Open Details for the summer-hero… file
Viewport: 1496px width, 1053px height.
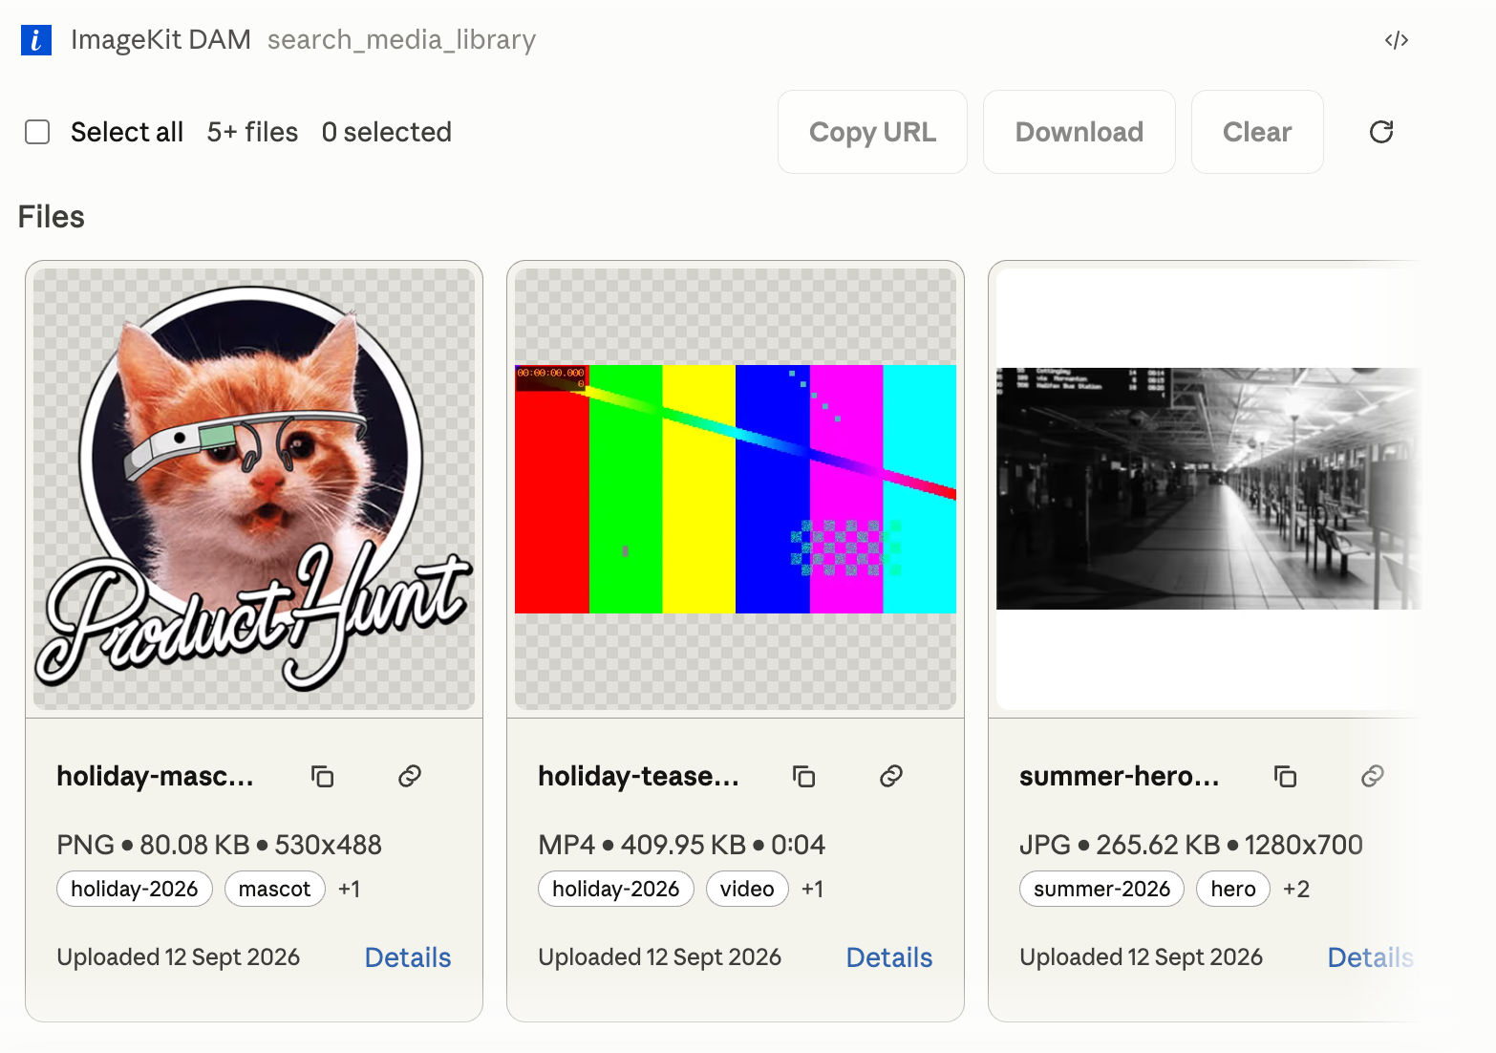[1370, 957]
